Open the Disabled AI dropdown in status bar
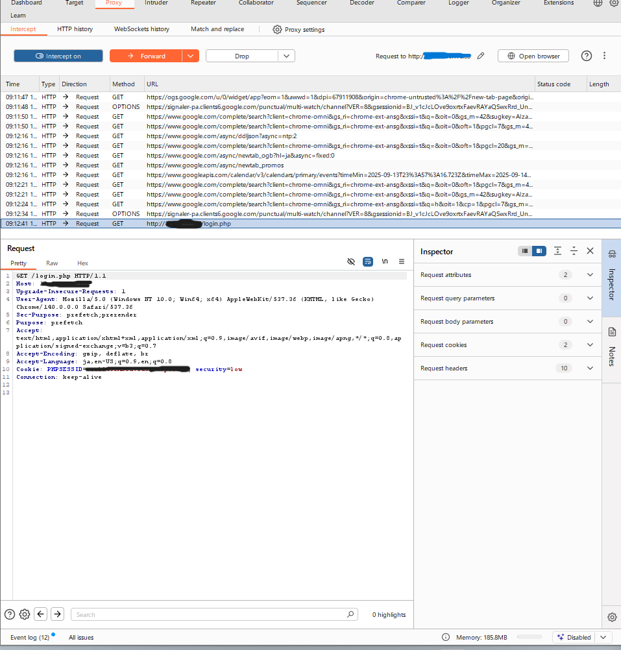Screen dimensions: 621x650 pyautogui.click(x=574, y=637)
